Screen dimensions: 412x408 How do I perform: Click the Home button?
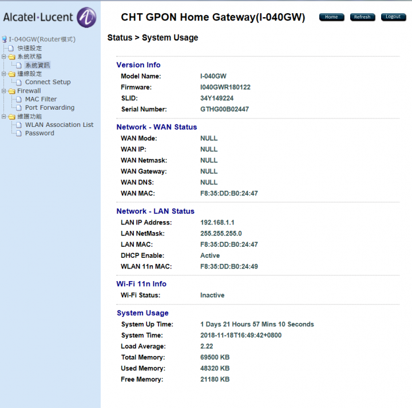(331, 17)
